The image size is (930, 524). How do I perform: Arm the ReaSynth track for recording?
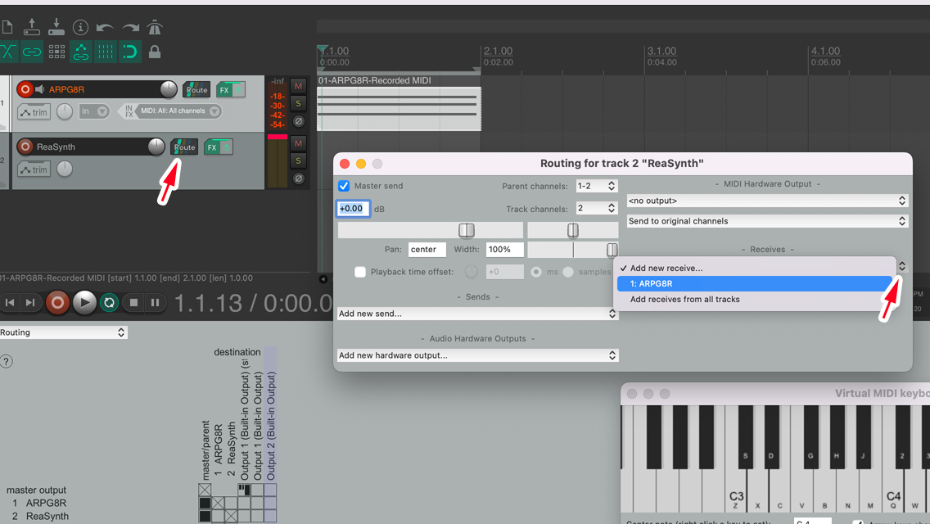pyautogui.click(x=25, y=147)
